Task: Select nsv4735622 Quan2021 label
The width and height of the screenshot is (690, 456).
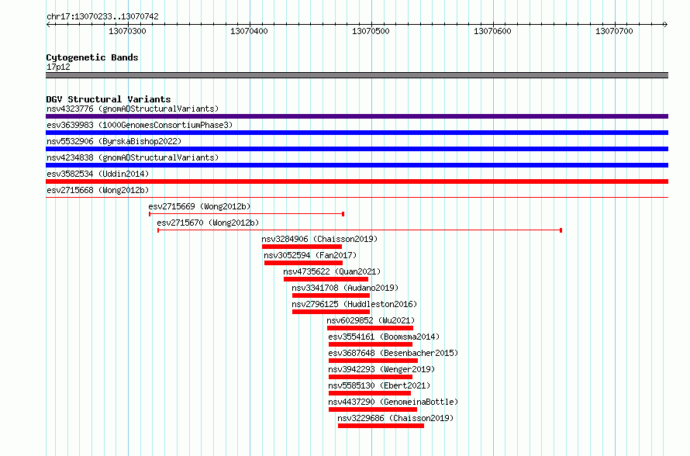Action: 332,271
